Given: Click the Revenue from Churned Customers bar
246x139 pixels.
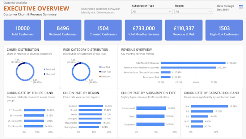Looking at the screenshot, I should click(x=166, y=72).
